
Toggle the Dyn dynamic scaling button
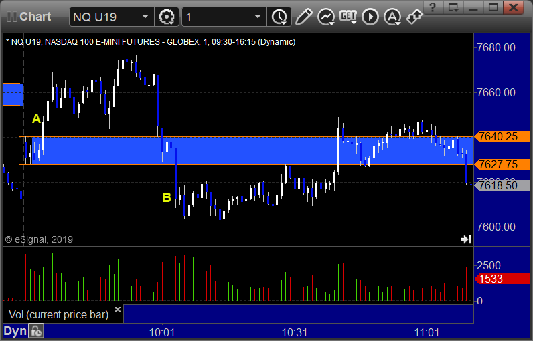pyautogui.click(x=15, y=331)
